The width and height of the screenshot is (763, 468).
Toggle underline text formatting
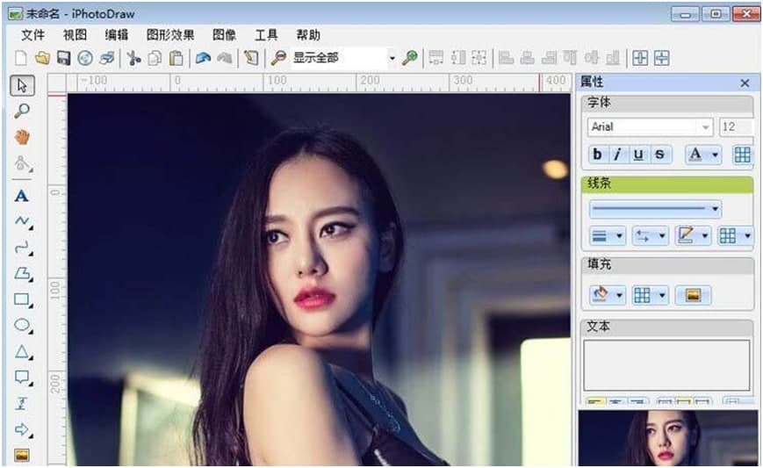click(x=638, y=155)
